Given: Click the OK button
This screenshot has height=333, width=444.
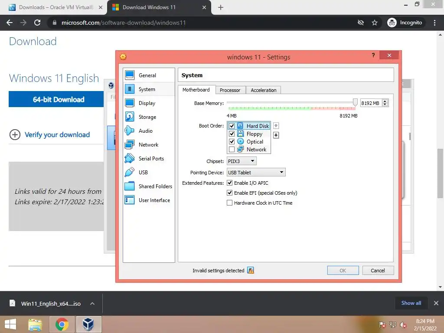Looking at the screenshot, I should [343, 271].
